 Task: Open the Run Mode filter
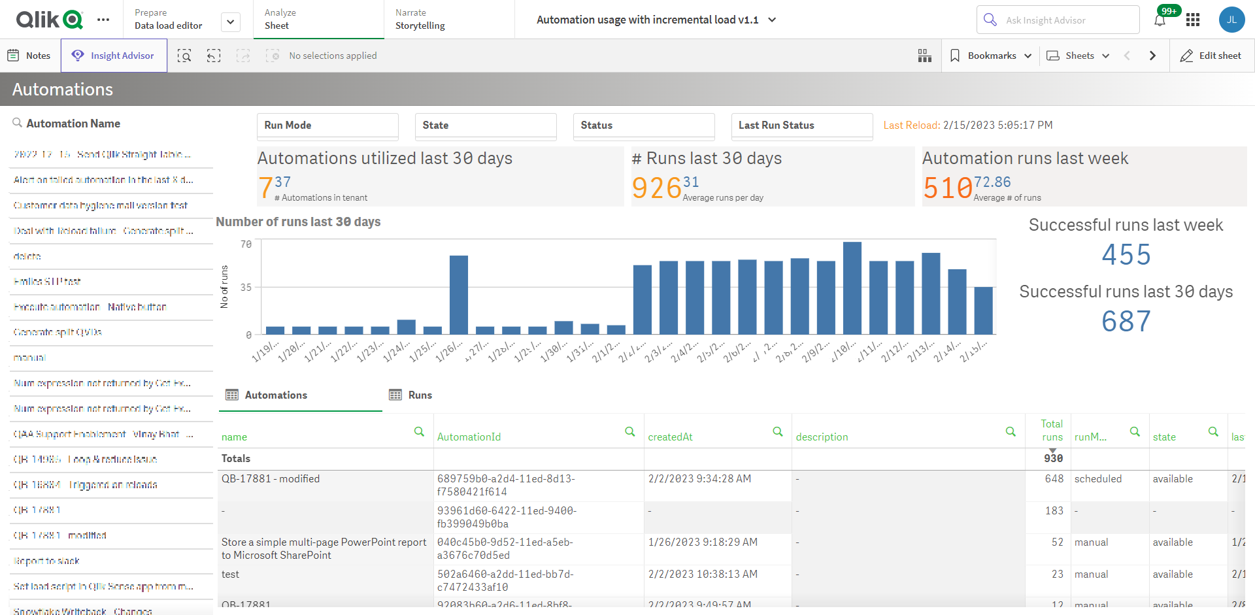[327, 125]
